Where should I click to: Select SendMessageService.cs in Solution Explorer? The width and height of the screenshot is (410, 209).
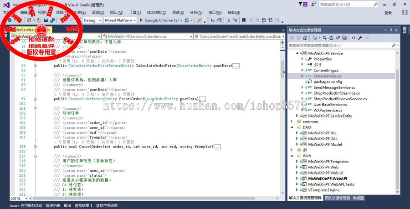tap(334, 87)
